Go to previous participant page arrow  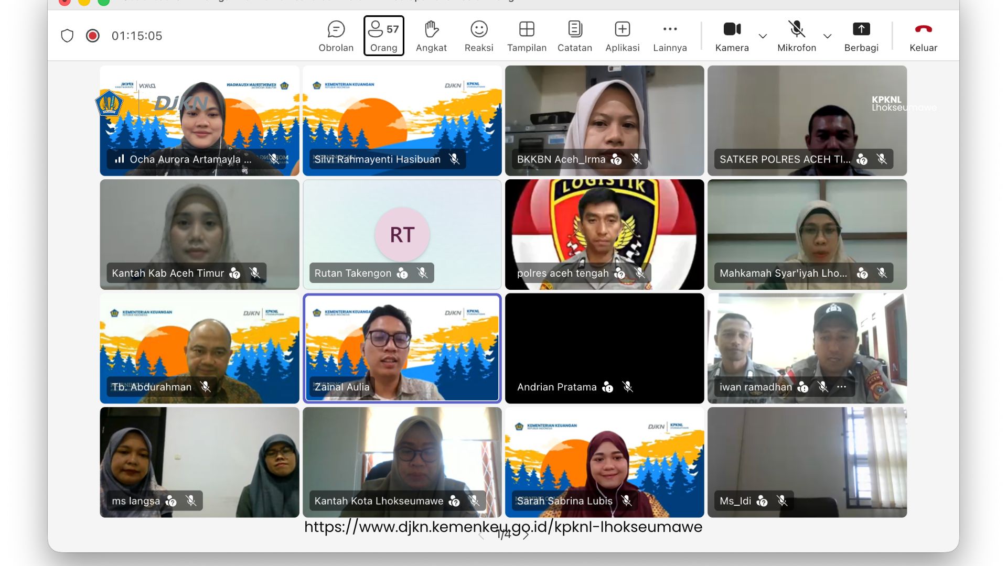point(481,535)
